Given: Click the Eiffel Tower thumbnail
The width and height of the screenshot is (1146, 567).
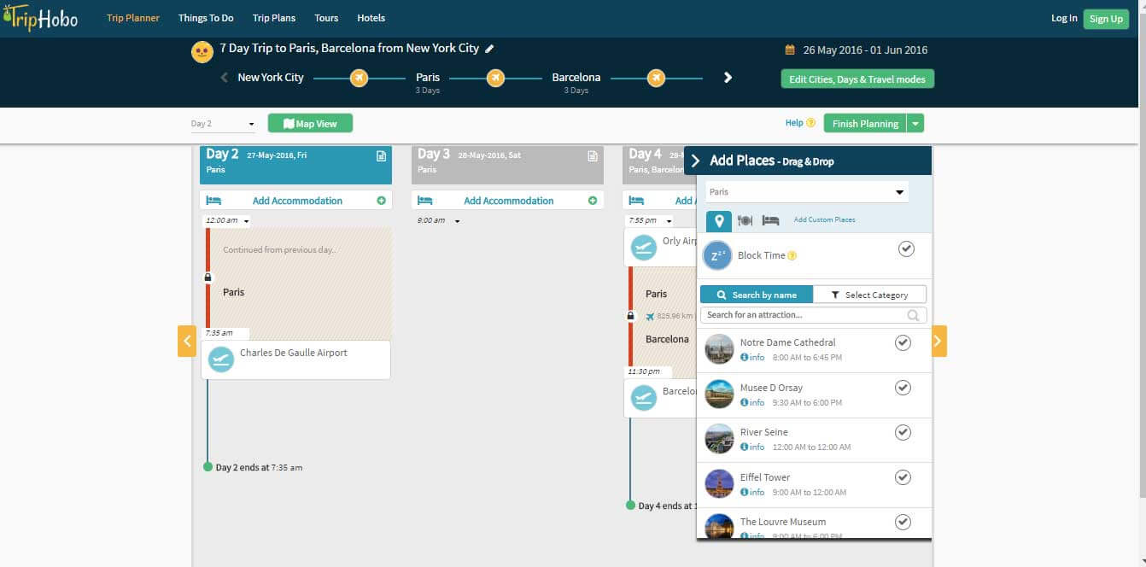Looking at the screenshot, I should tap(719, 483).
